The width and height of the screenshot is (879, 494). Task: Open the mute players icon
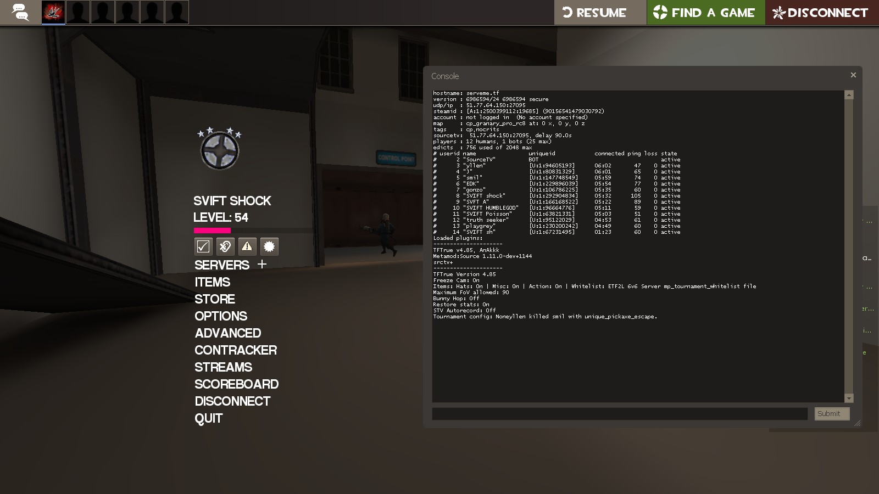tap(225, 246)
